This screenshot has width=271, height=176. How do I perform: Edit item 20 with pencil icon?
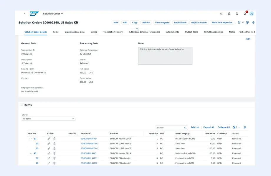[x=49, y=143]
